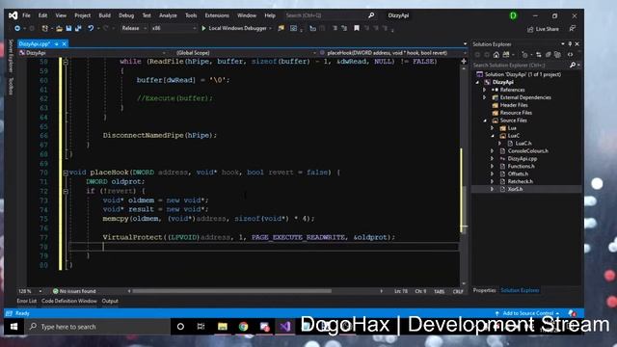Screen dimensions: 617x347
Task: Open the Release configuration dropdown
Action: (x=134, y=28)
